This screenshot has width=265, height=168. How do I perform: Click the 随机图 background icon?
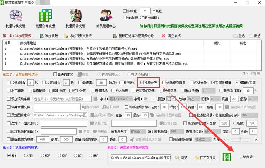tap(95, 131)
